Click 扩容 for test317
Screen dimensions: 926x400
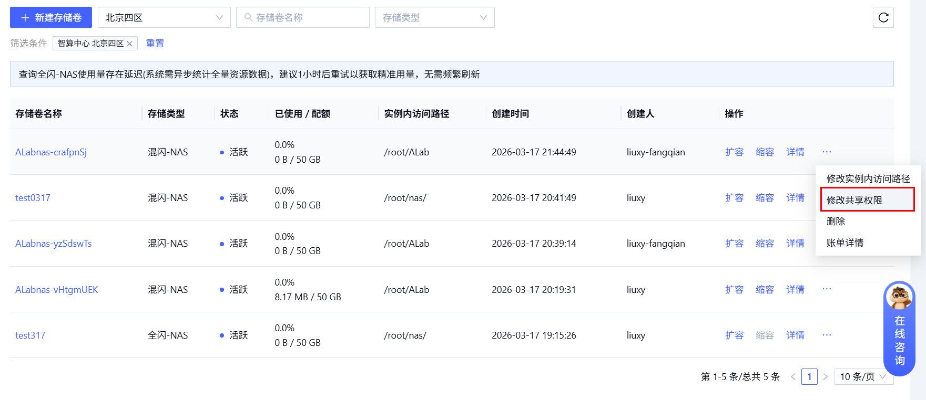click(x=734, y=335)
